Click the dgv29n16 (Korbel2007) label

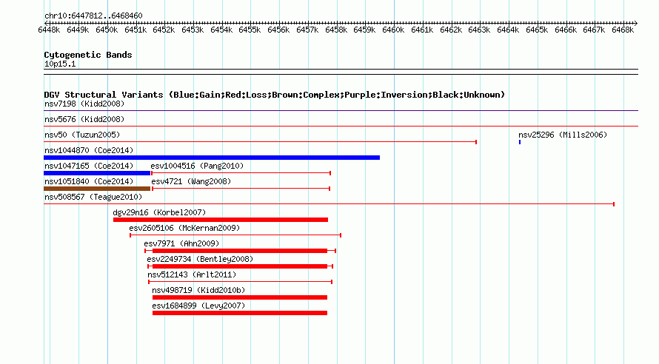coord(159,212)
